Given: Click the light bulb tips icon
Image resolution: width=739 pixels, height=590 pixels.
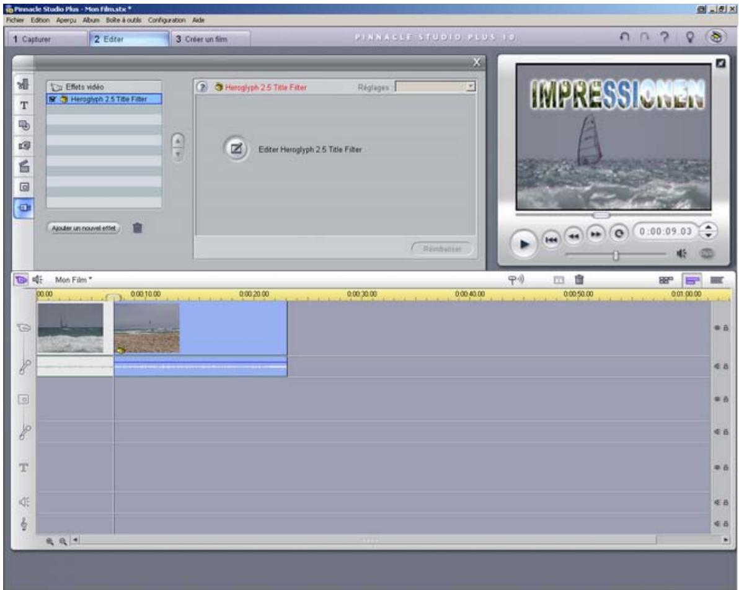Looking at the screenshot, I should [689, 37].
